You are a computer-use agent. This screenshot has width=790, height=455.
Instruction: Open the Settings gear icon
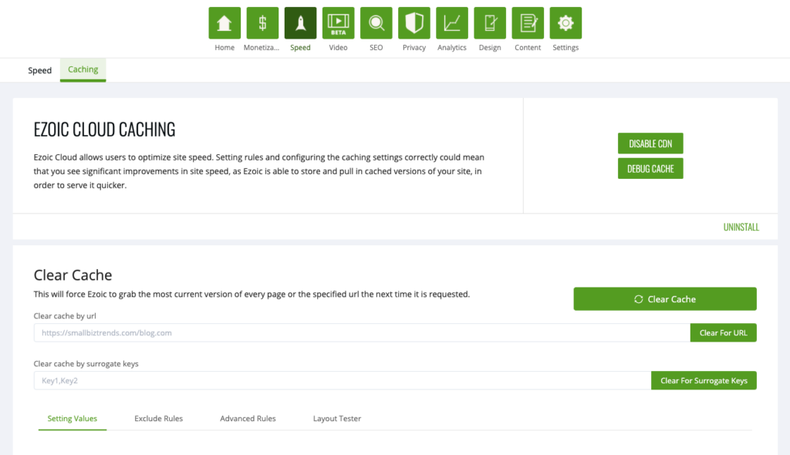(565, 22)
